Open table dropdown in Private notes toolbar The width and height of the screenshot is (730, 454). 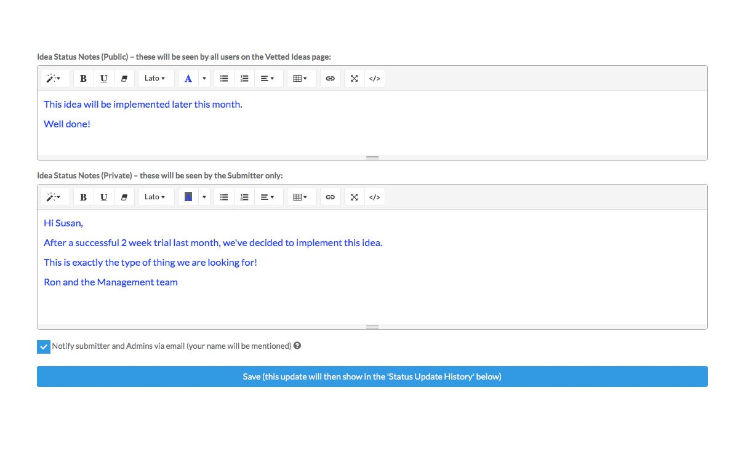301,197
